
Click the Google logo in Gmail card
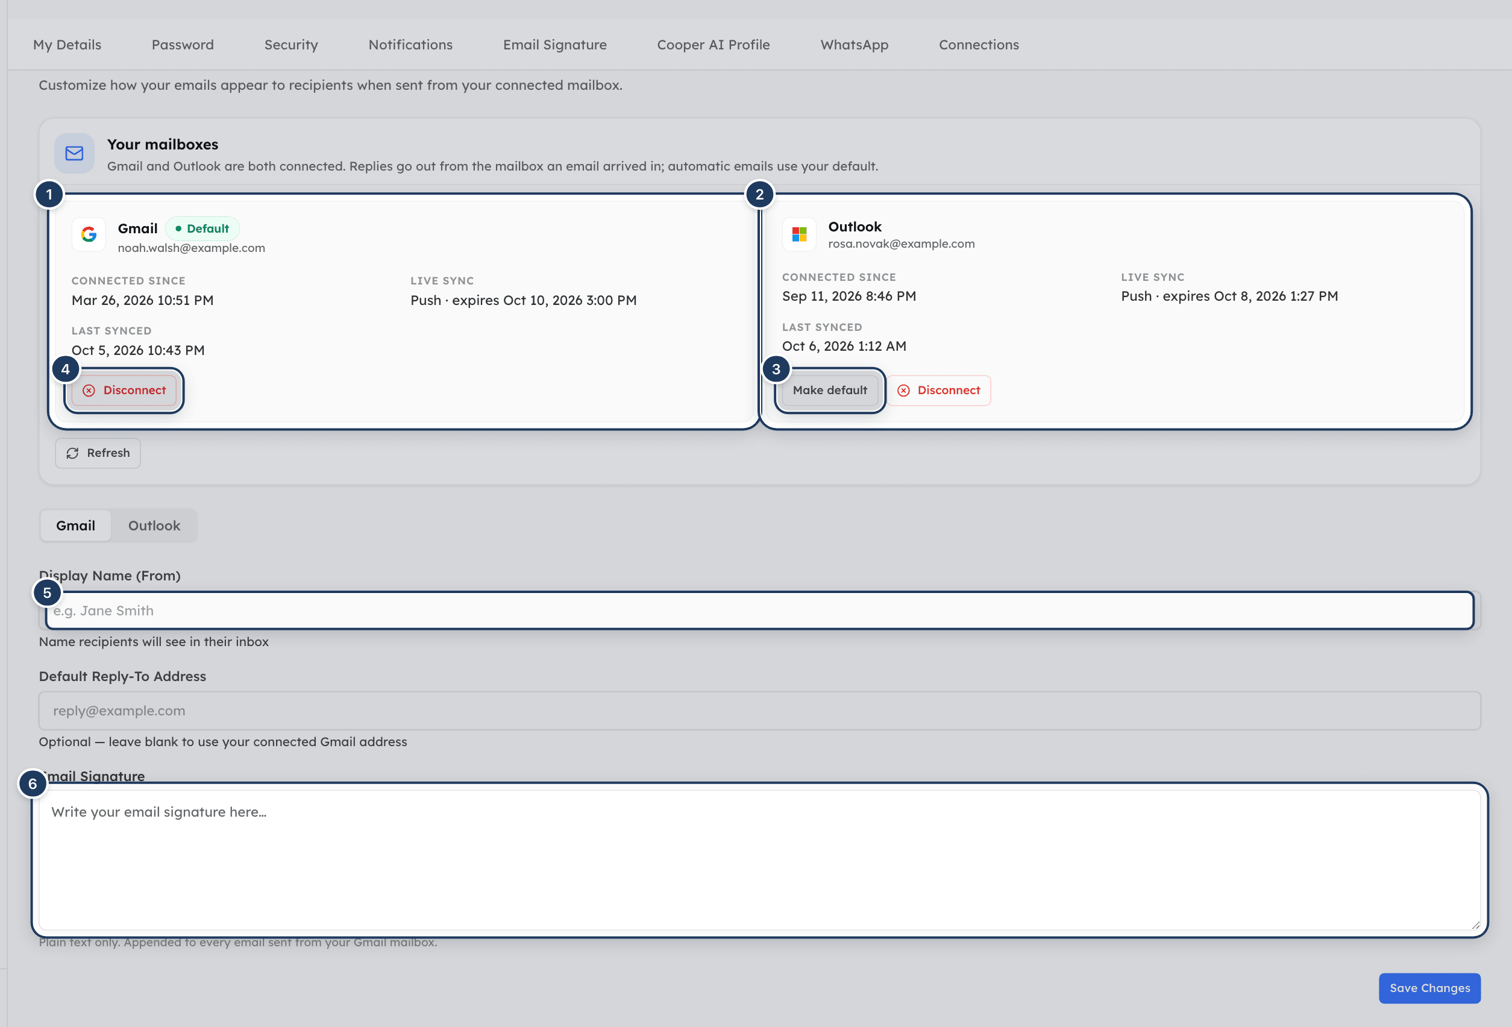(89, 234)
